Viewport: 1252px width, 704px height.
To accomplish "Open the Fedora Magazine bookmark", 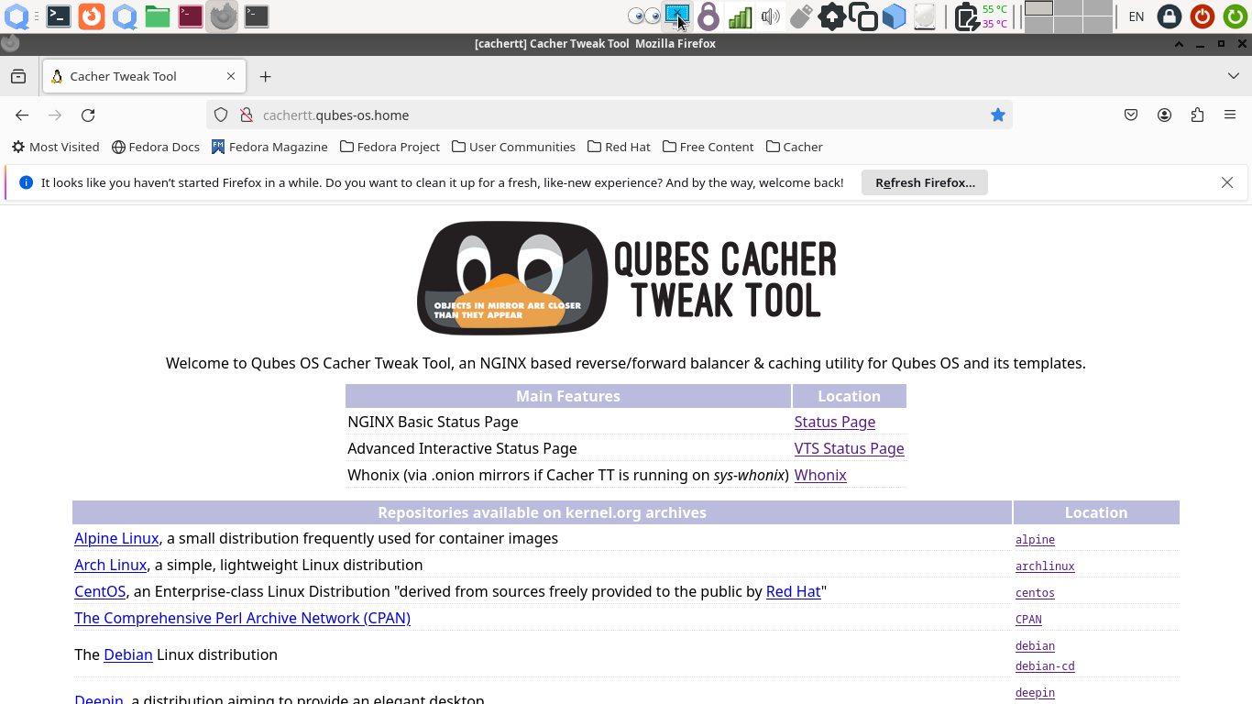I will (x=269, y=147).
